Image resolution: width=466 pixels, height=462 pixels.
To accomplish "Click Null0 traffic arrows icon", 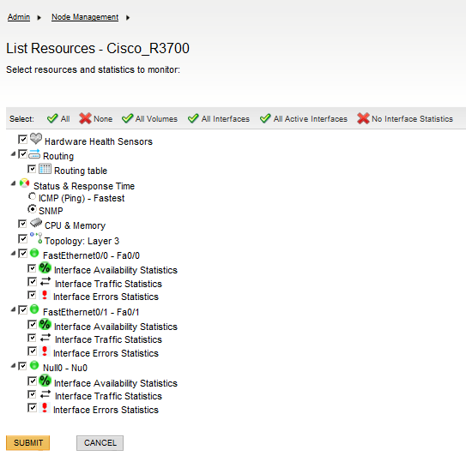I will 45,394.
